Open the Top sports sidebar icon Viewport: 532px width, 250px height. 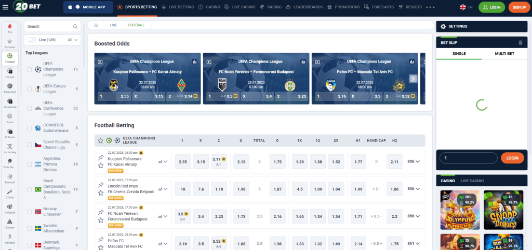point(10,28)
